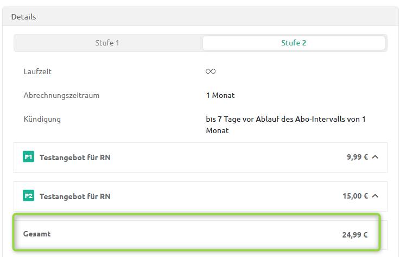Click the P2 Testangebot für RN title
The height and width of the screenshot is (257, 400).
75,196
